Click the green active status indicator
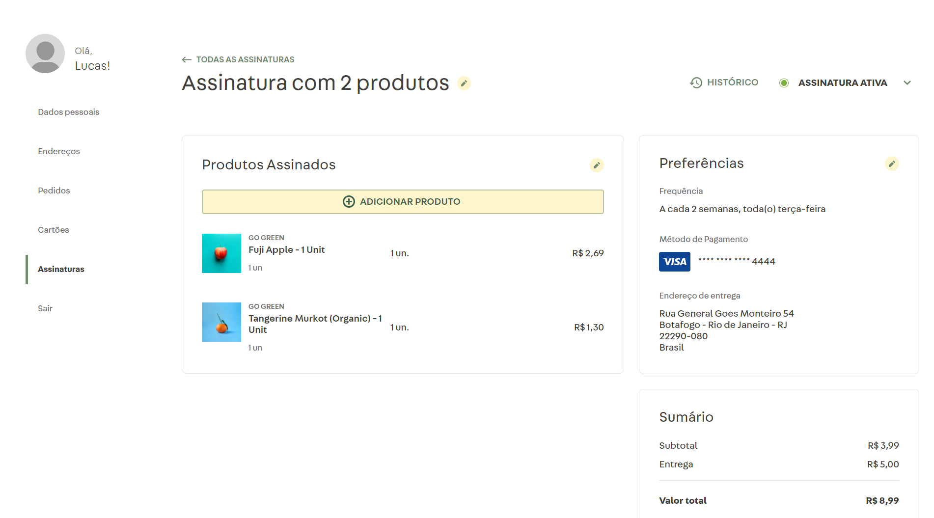 click(x=784, y=83)
